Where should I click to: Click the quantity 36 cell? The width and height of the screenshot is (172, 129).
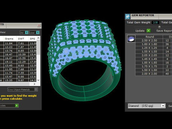(167, 44)
